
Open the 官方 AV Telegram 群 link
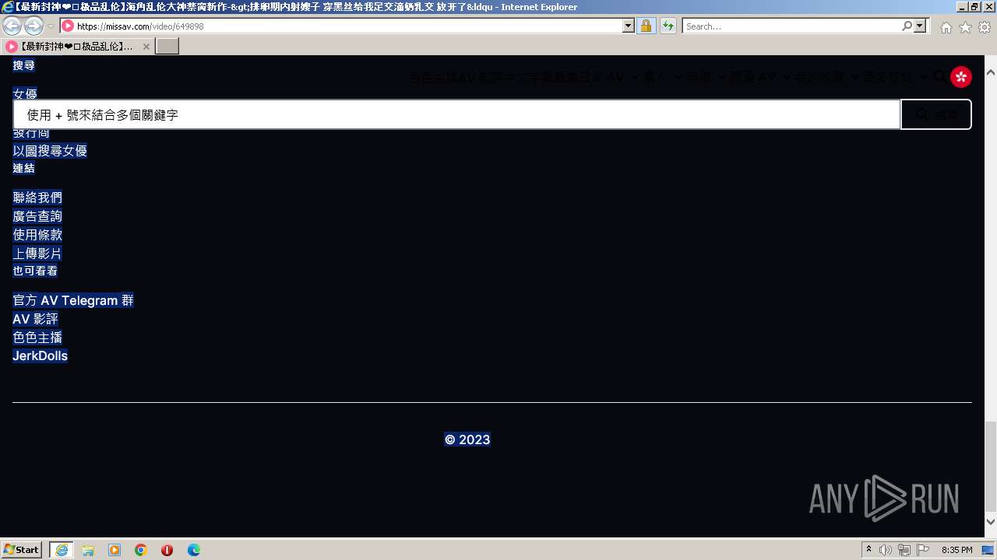pyautogui.click(x=73, y=300)
